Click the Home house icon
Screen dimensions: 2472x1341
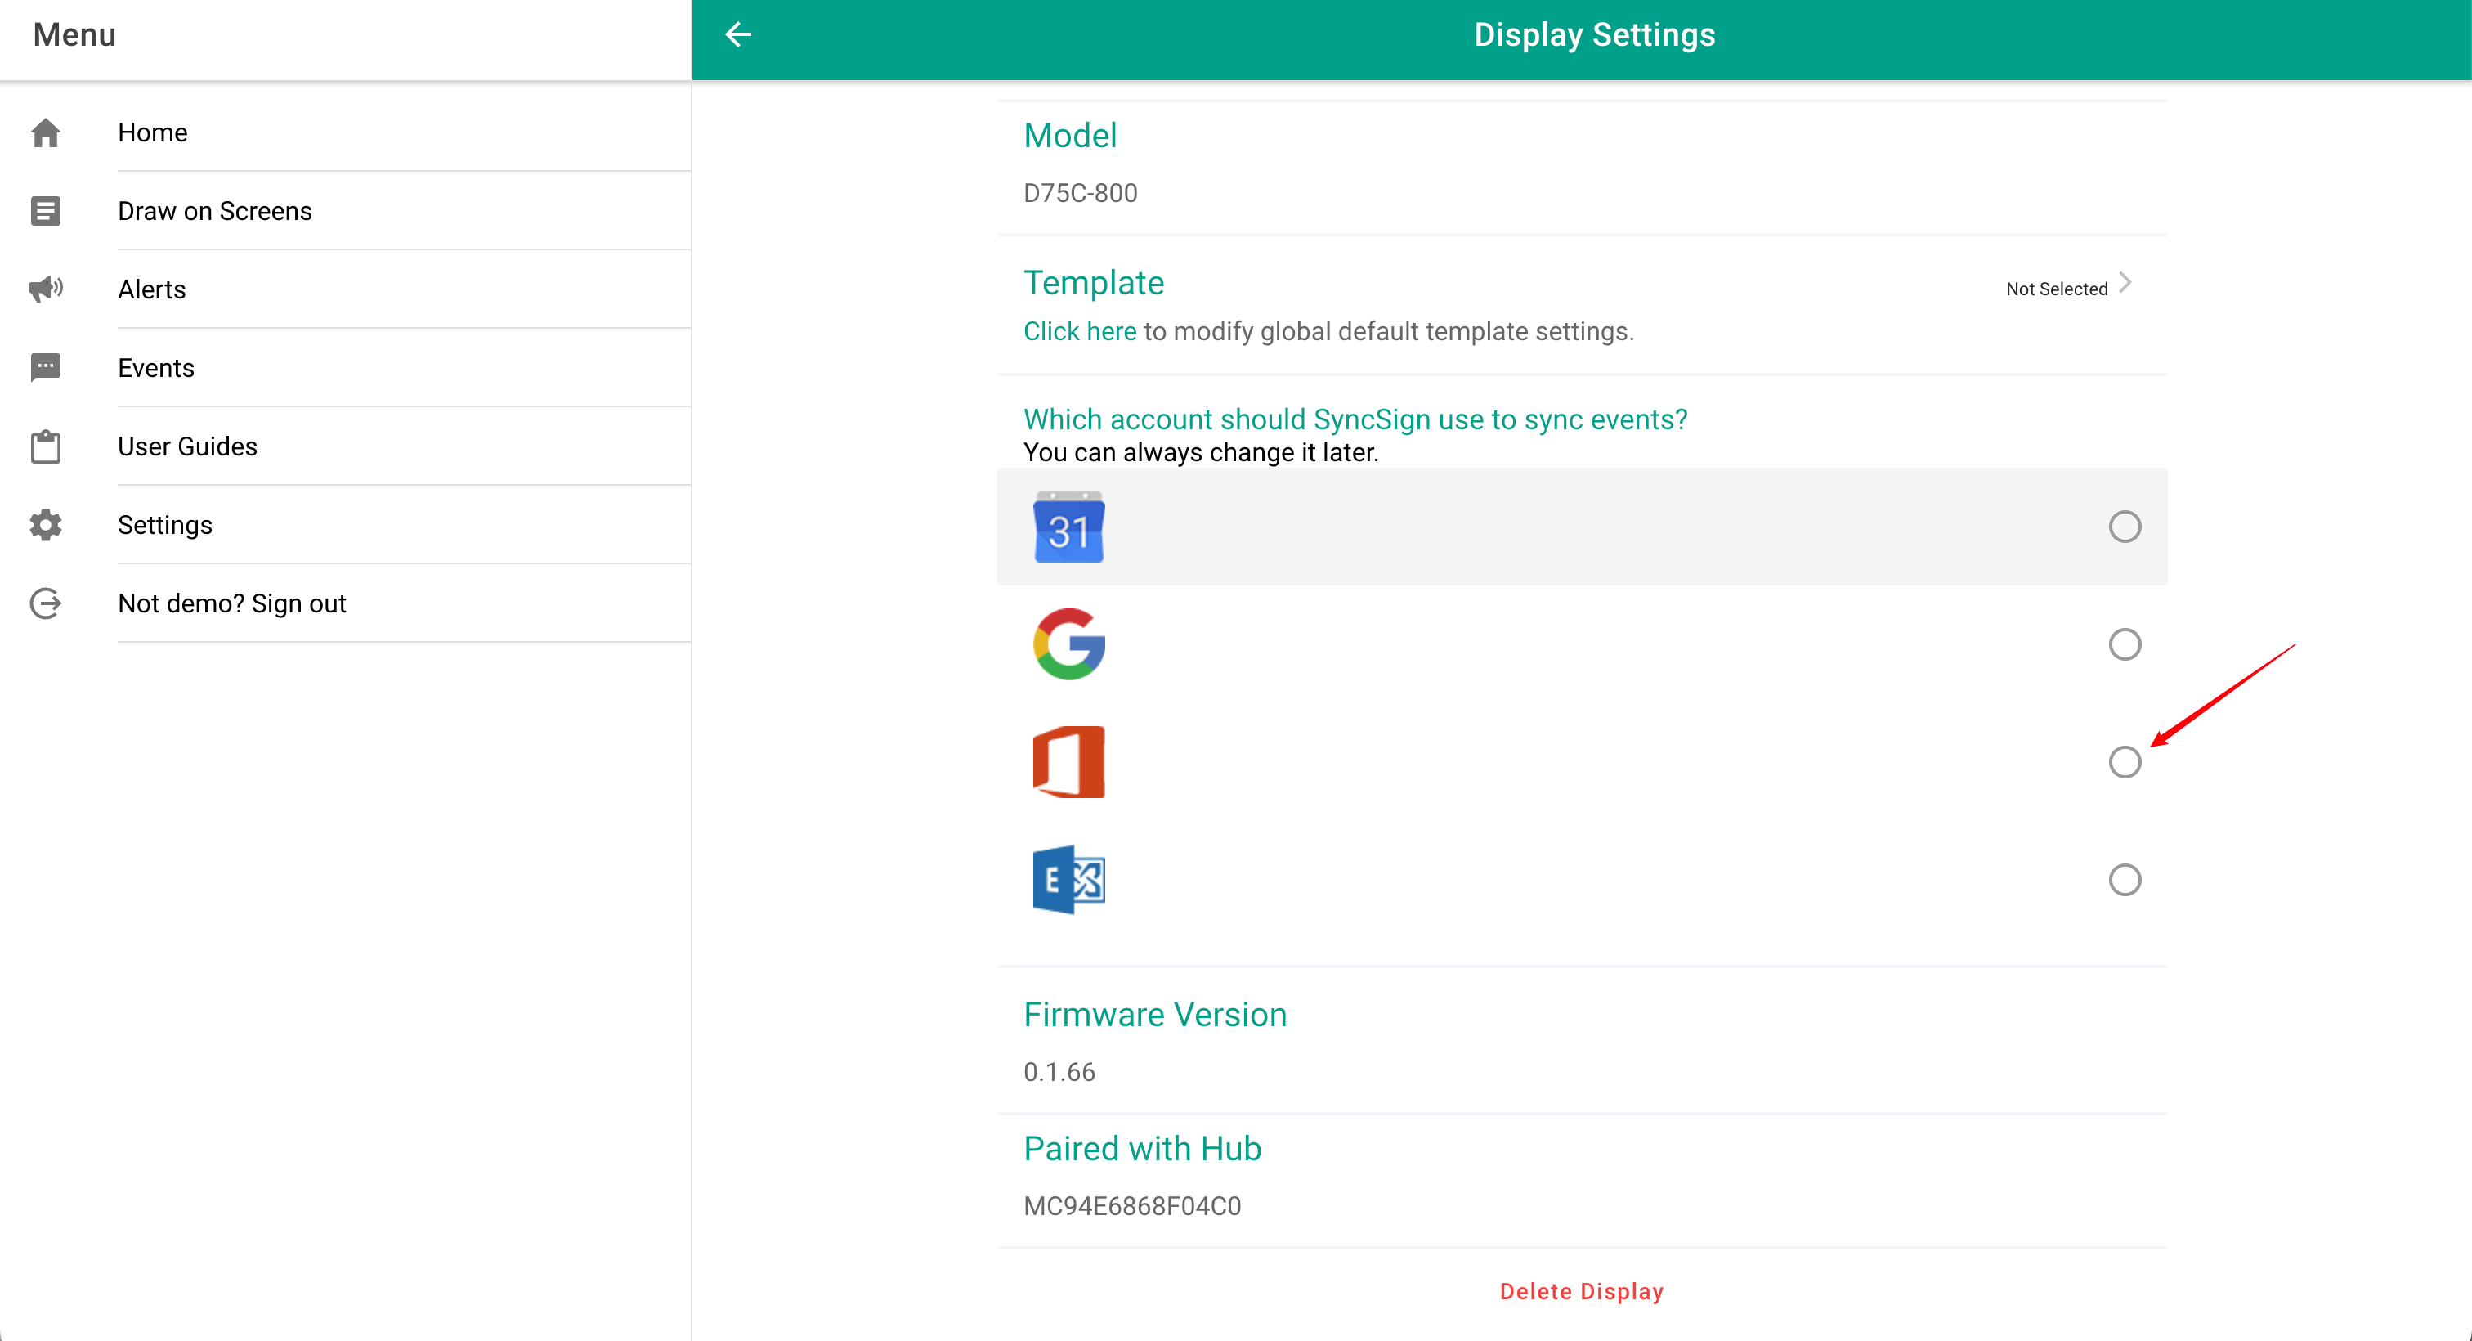[45, 132]
